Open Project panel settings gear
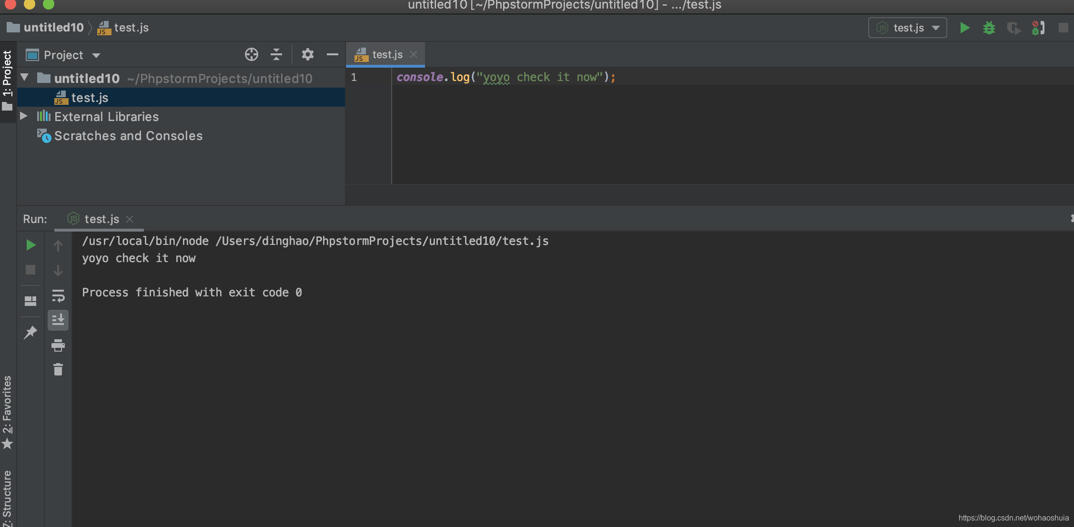This screenshot has width=1074, height=527. coord(308,54)
